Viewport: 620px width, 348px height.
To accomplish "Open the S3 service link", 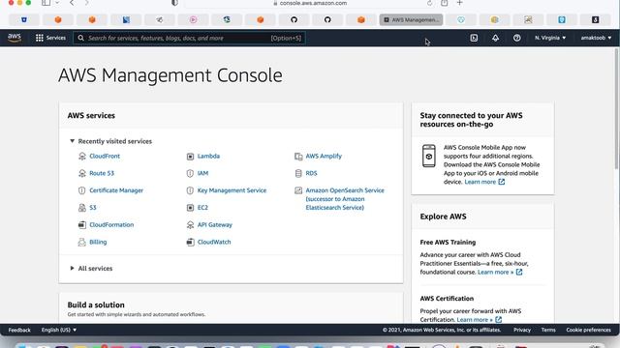I will [x=93, y=208].
